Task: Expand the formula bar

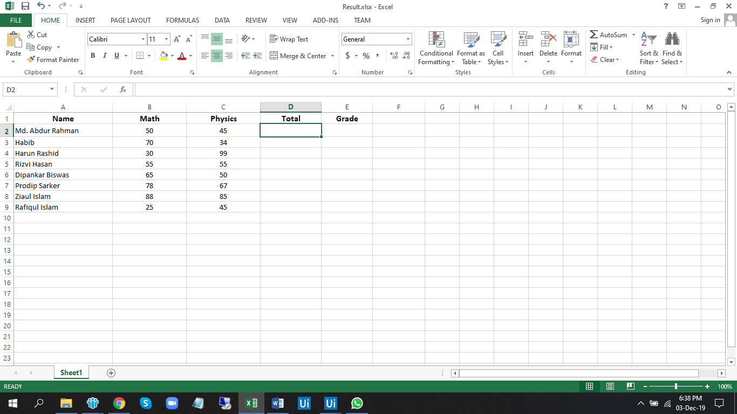Action: click(x=730, y=89)
